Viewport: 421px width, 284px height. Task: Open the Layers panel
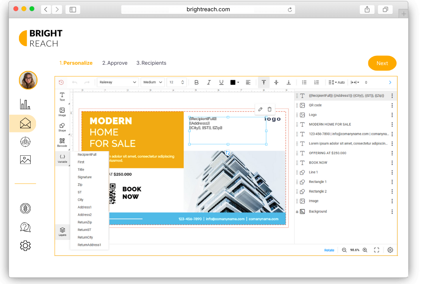point(62,231)
